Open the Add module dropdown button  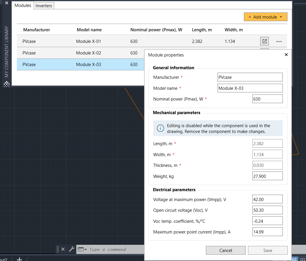point(265,17)
